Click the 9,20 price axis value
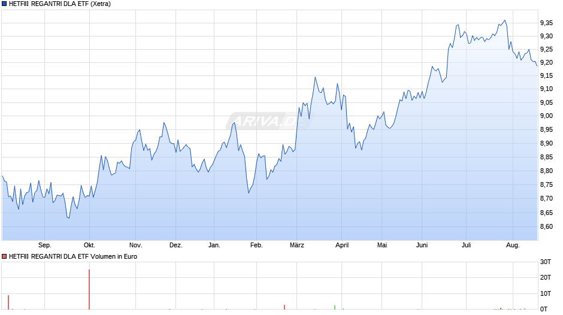This screenshot has width=563, height=315. [x=546, y=62]
